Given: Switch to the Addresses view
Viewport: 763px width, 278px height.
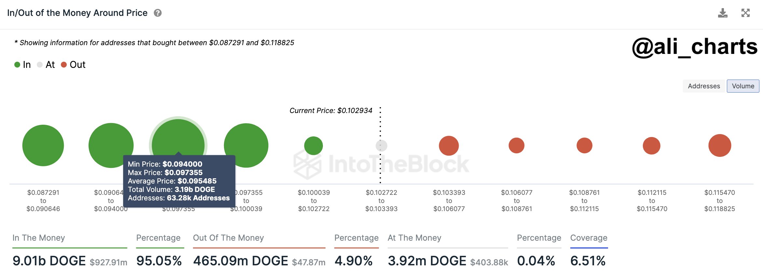Looking at the screenshot, I should (704, 86).
